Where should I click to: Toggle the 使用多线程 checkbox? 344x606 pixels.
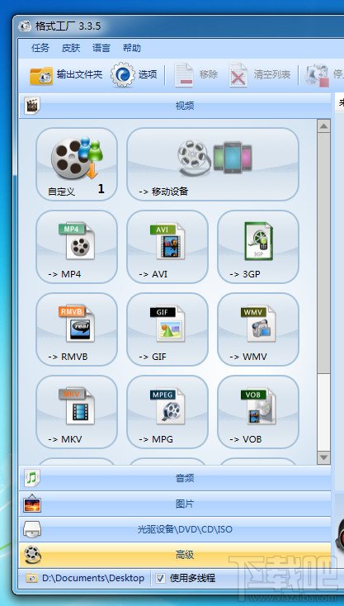click(160, 578)
